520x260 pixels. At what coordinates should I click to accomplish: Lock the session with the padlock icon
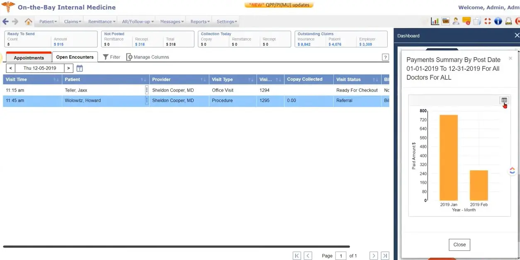508,21
